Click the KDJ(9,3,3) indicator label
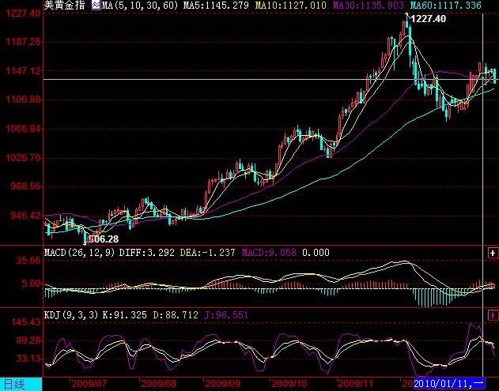The image size is (499, 391). 71,315
